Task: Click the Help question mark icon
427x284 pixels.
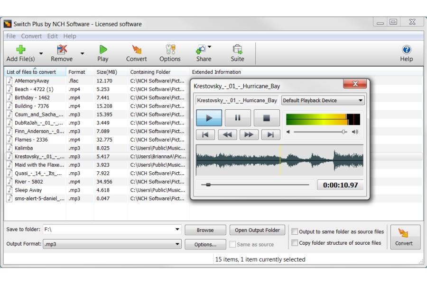Action: tap(406, 49)
